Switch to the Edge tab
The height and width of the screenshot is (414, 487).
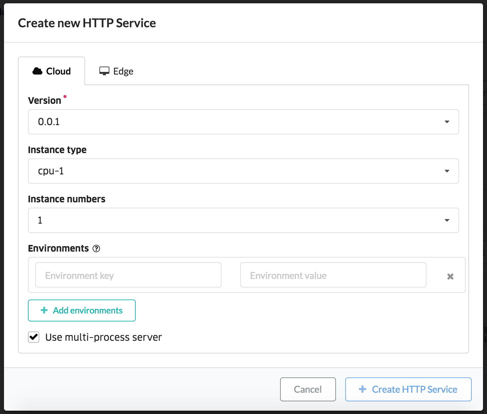pos(116,71)
